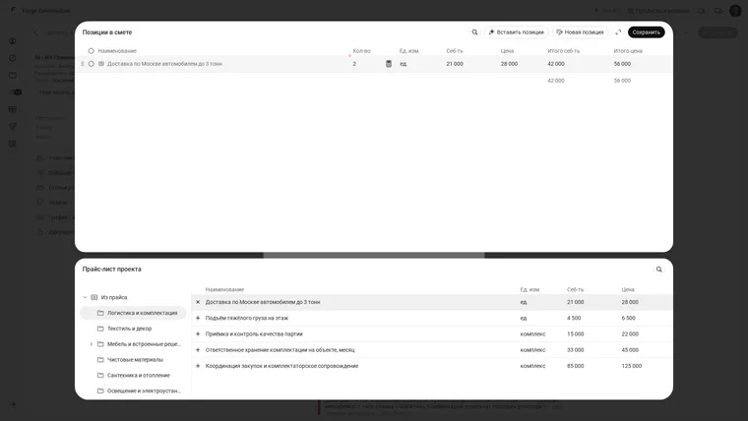
Task: Click cost value 21 000 in estimate row
Action: pyautogui.click(x=455, y=64)
